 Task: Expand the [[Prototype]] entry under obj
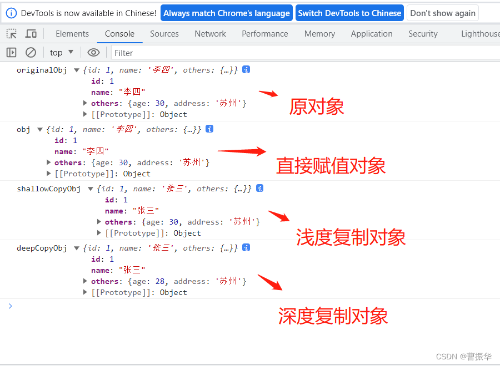pyautogui.click(x=49, y=173)
